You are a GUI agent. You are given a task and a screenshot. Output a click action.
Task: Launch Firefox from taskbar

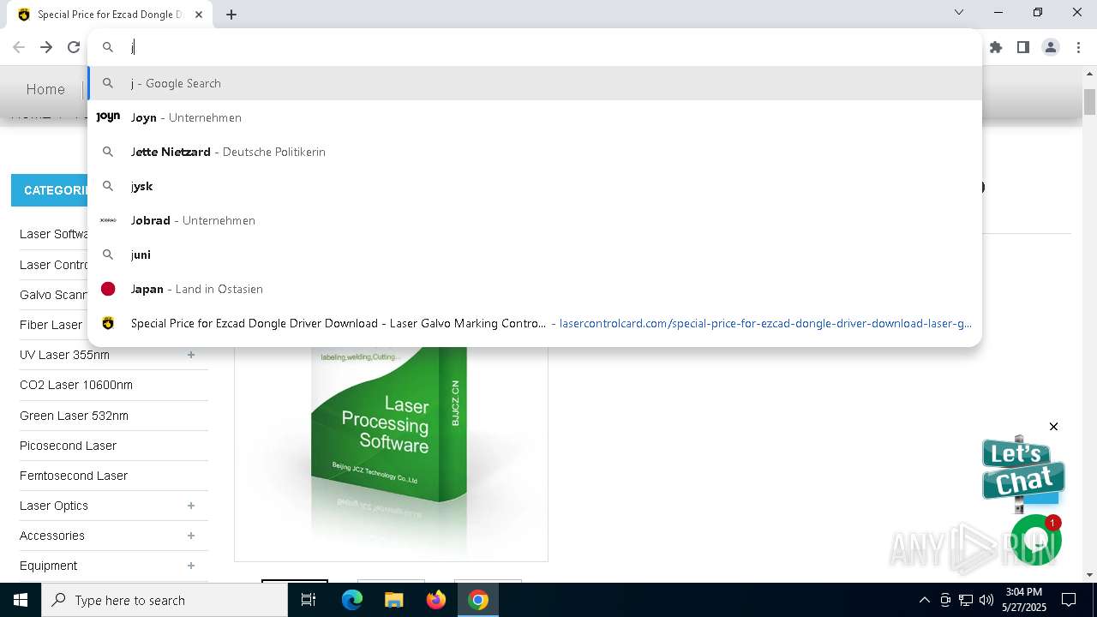click(x=436, y=600)
